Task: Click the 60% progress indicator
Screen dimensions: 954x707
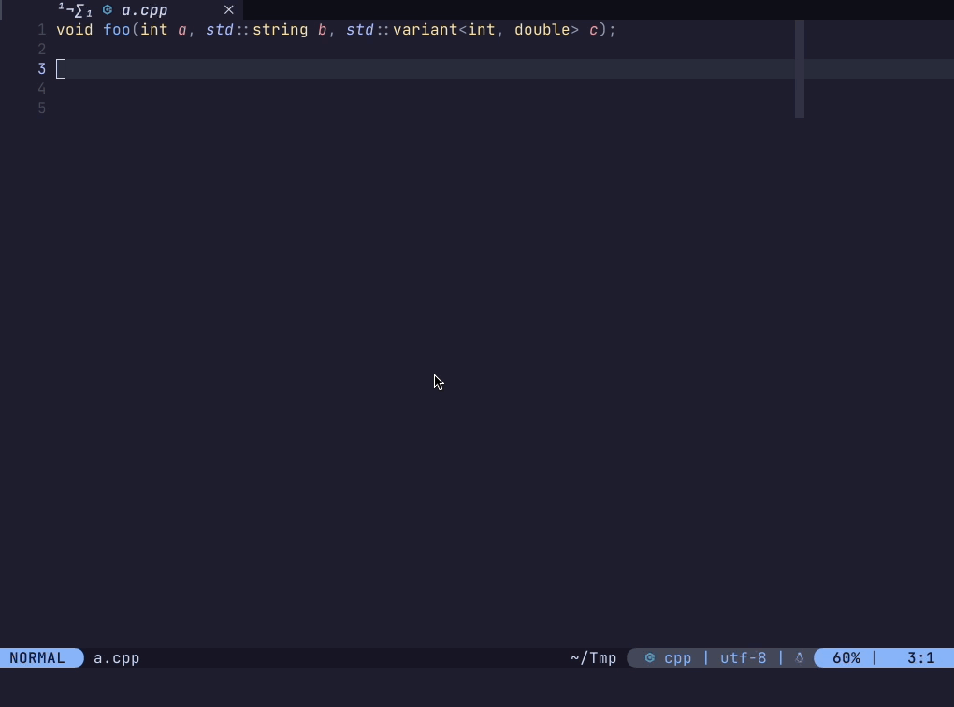Action: tap(846, 658)
